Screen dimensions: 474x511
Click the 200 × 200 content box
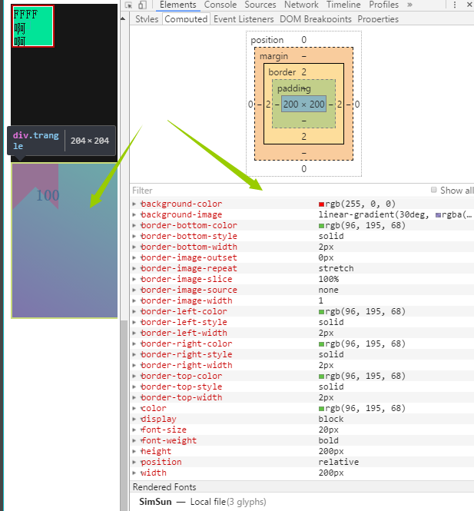[303, 105]
